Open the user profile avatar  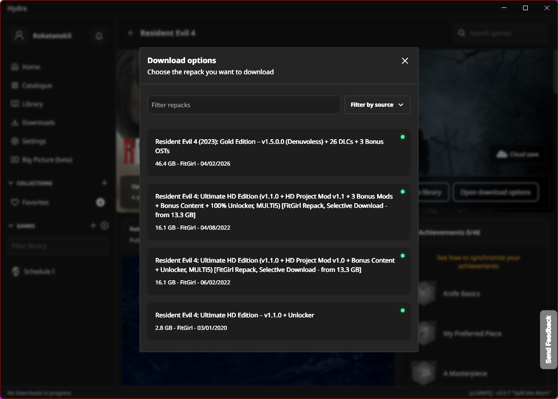click(19, 36)
